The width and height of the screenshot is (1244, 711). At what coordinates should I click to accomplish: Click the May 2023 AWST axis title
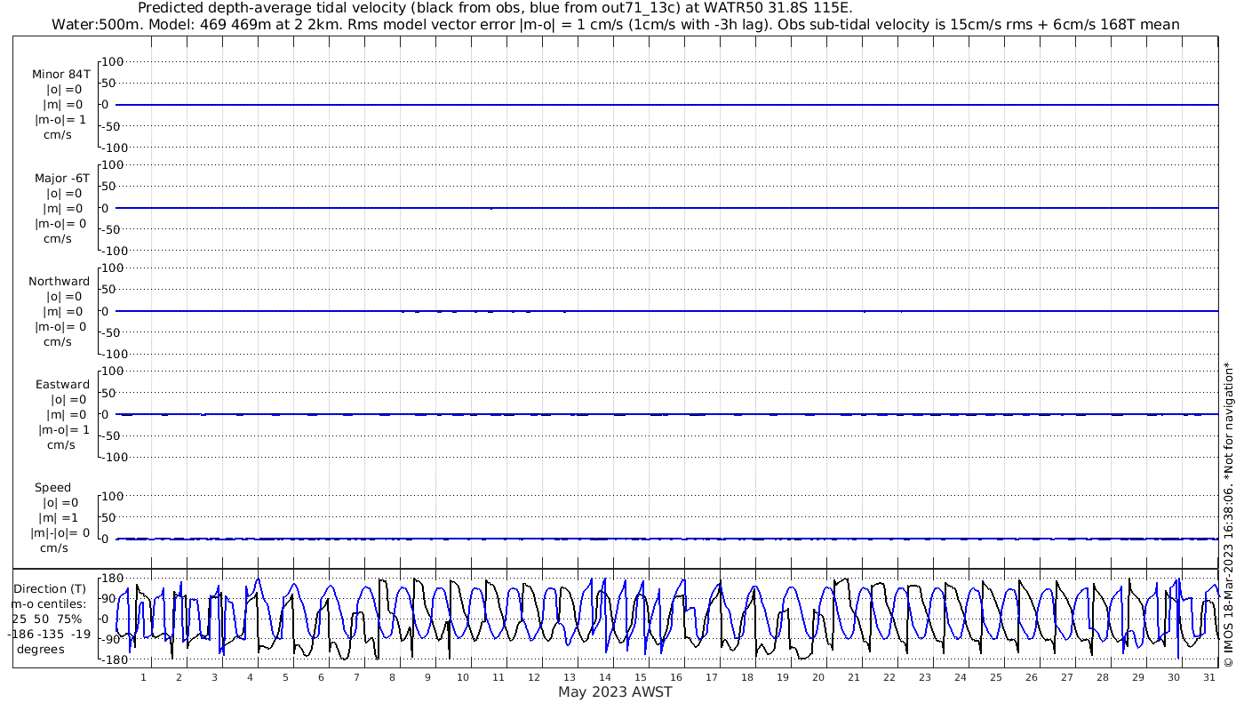(x=615, y=691)
